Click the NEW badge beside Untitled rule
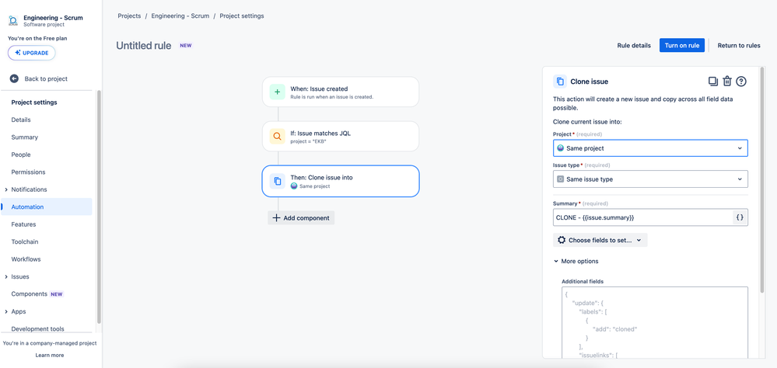This screenshot has height=368, width=777. click(186, 46)
